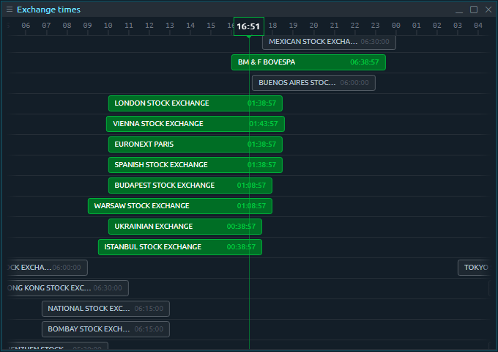Select the BM & F Bovespa session bar
Viewport: 498px width, 352px height.
tap(308, 62)
